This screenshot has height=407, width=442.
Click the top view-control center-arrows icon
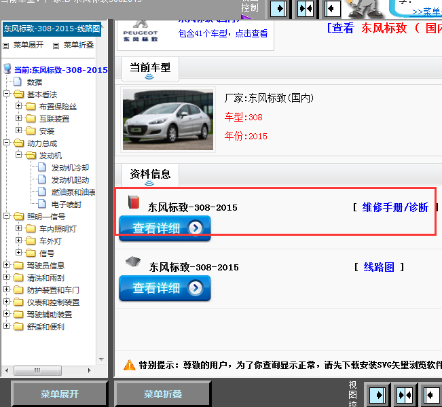[306, 9]
